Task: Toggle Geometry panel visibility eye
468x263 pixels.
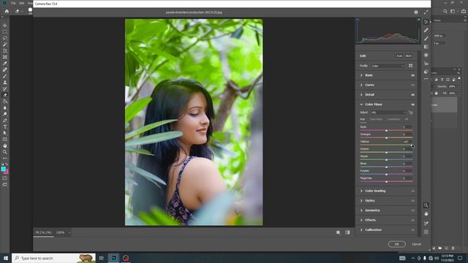Action: click(x=412, y=210)
